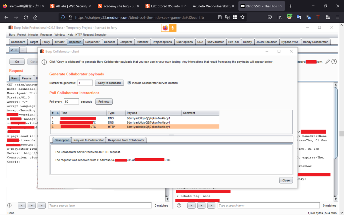Click the orange microphone icon
Image resolution: width=344 pixels, height=215 pixels.
(x=173, y=28)
